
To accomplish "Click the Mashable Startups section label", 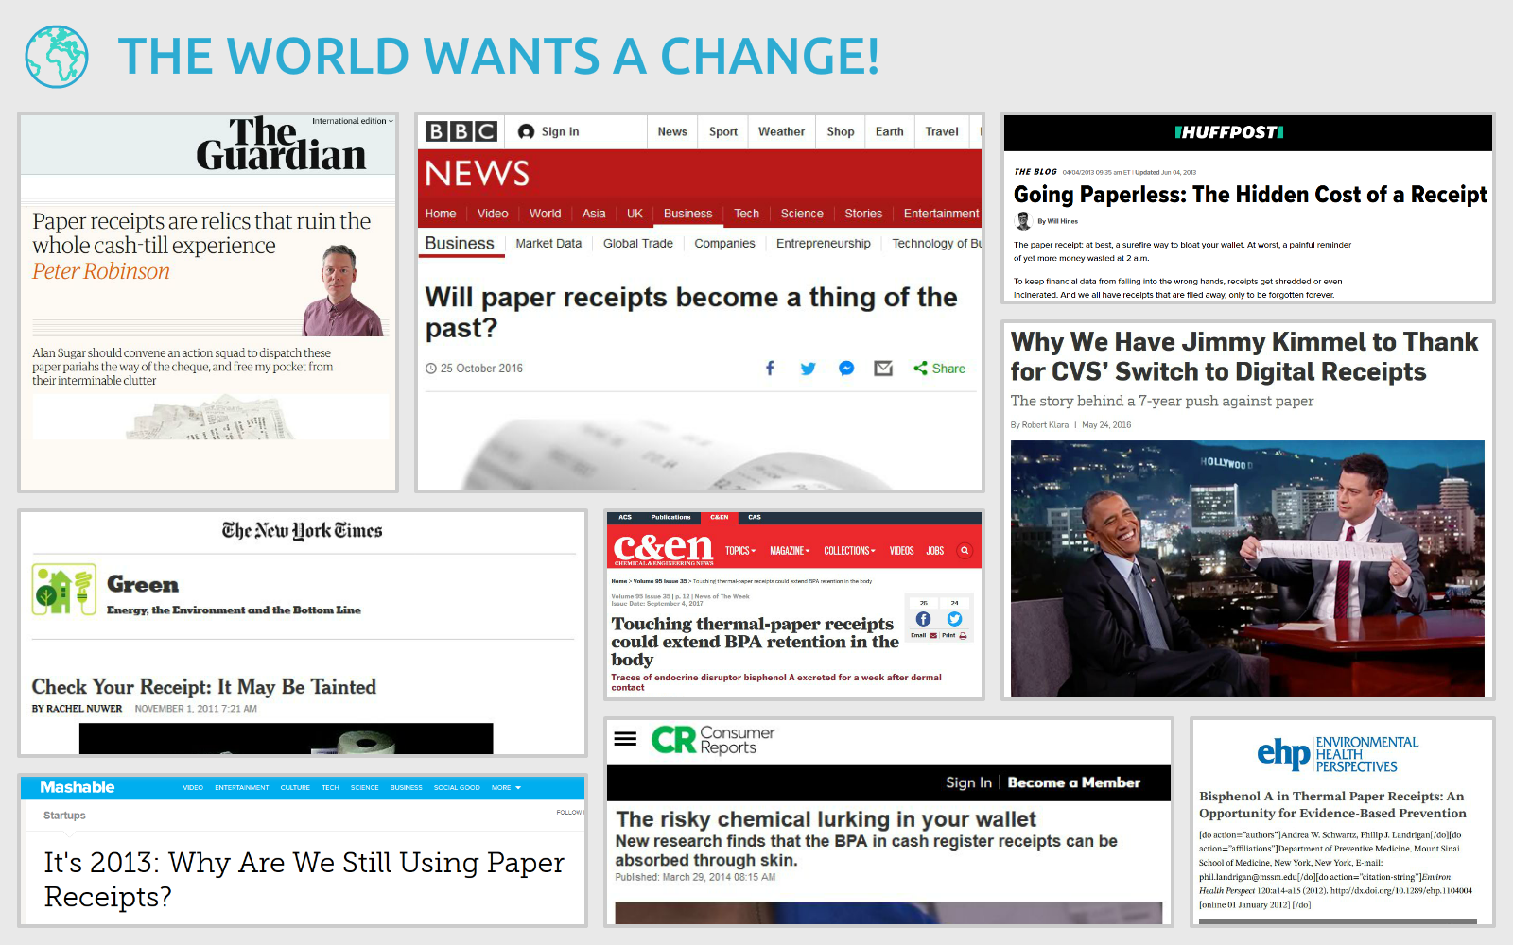I will click(x=64, y=816).
